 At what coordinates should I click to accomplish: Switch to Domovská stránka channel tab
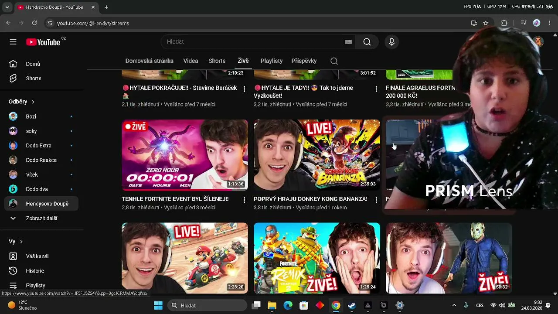(150, 61)
